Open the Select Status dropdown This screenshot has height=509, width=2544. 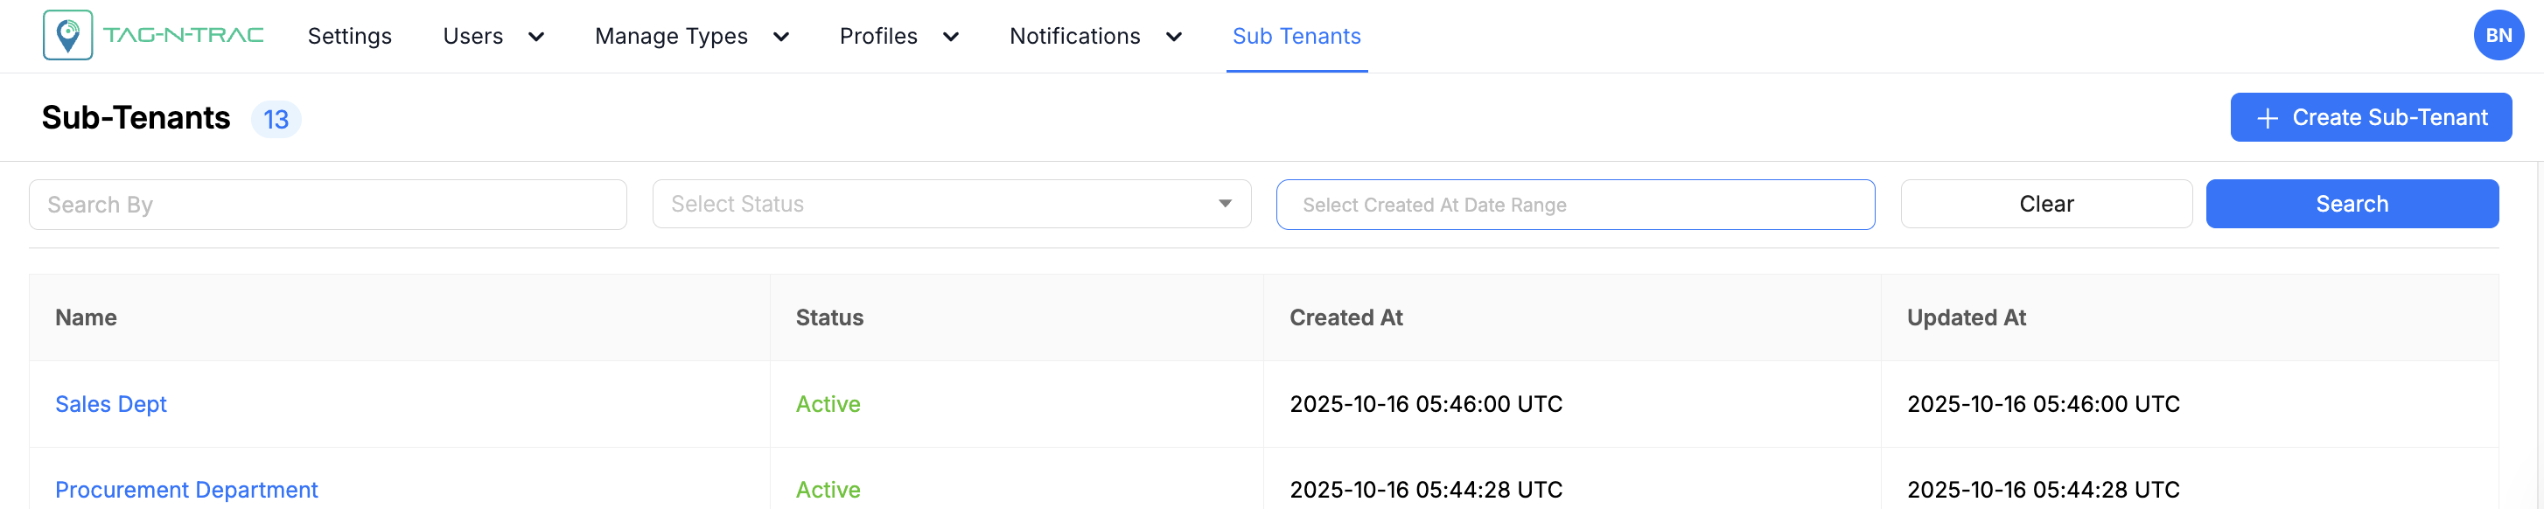(951, 204)
